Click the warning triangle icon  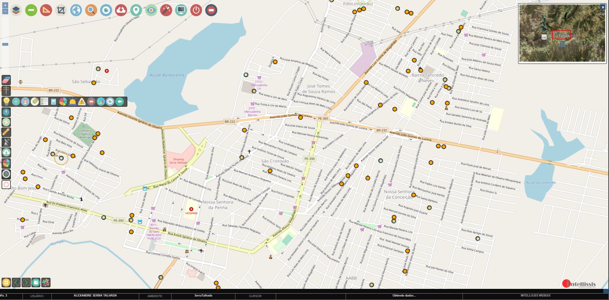pyautogui.click(x=82, y=102)
